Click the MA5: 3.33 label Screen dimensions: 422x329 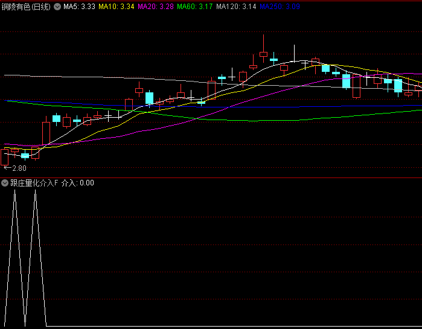point(80,7)
